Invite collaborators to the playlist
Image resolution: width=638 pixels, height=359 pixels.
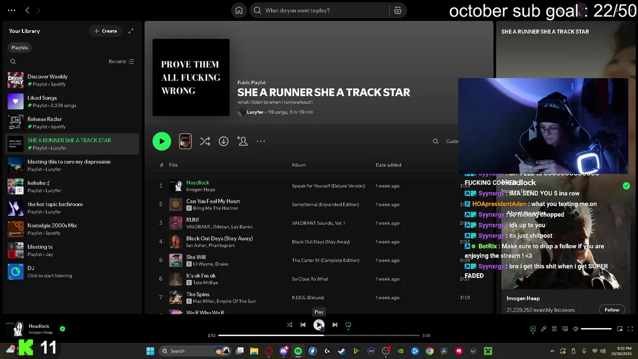tap(242, 142)
